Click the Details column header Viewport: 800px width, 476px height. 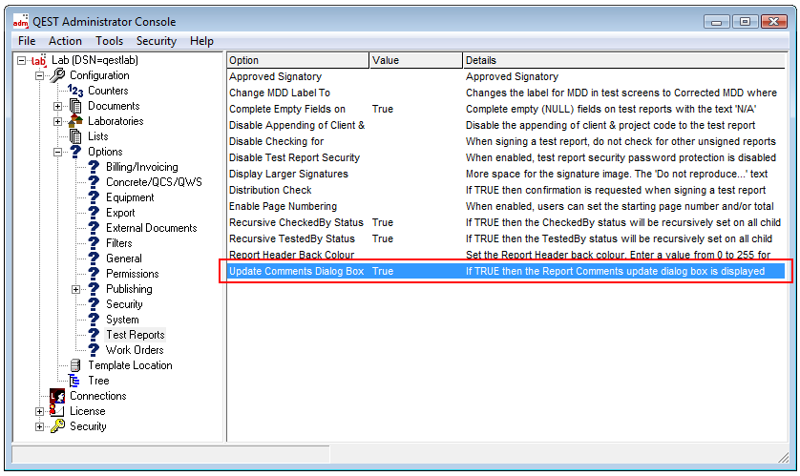(625, 60)
